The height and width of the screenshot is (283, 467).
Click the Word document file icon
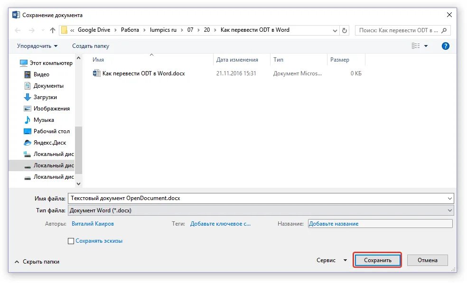click(x=96, y=73)
